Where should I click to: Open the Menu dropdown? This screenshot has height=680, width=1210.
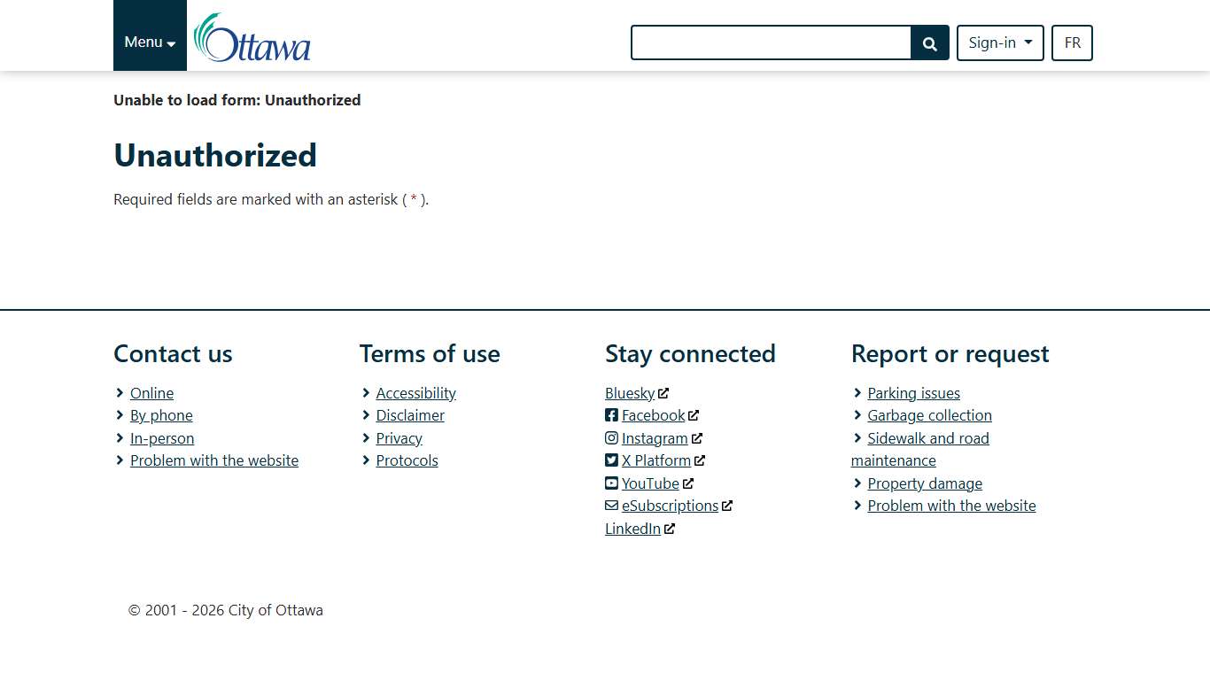(150, 42)
